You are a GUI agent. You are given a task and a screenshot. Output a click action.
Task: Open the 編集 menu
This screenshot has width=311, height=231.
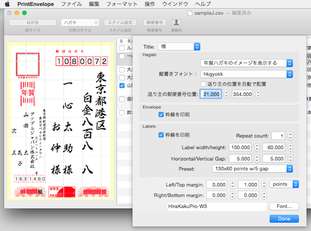[94, 4]
